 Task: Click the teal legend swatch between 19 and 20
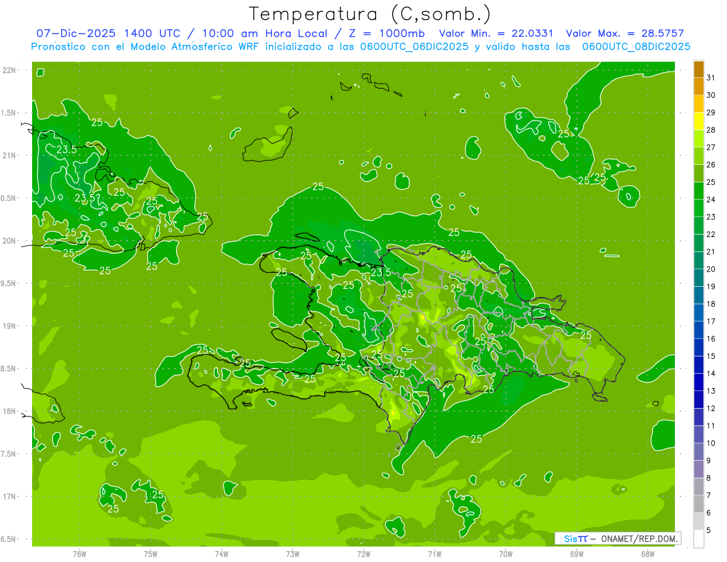tap(699, 278)
